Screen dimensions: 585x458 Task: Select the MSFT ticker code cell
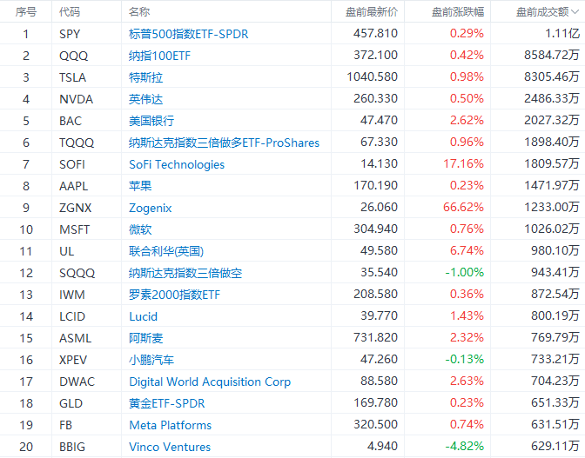75,229
